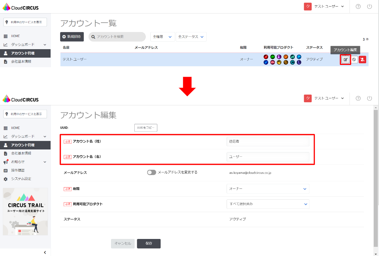Click CloudCIRCUS logo on アカウント編集 screen

[x=21, y=99]
